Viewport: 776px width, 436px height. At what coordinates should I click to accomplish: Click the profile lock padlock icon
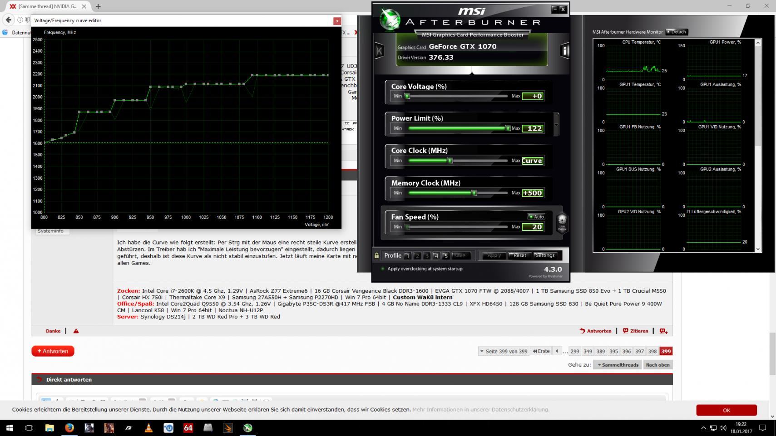pyautogui.click(x=376, y=255)
